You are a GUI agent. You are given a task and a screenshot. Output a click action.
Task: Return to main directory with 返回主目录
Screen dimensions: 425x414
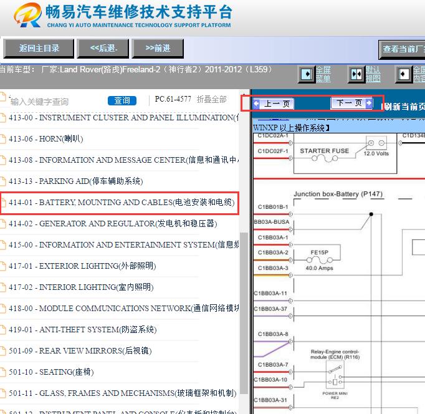click(39, 49)
